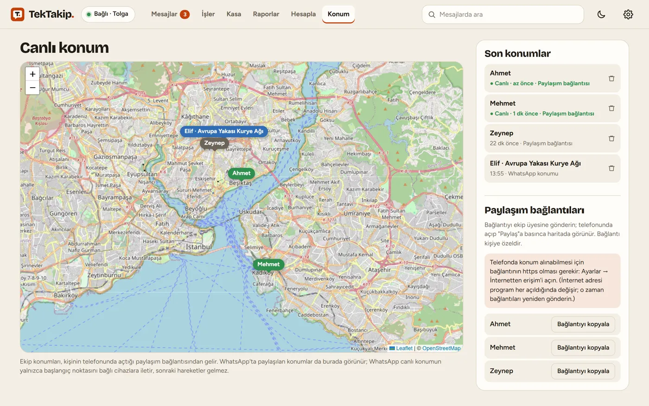Click the Bağlı · Tolga connection status pill
649x406 pixels.
[108, 14]
